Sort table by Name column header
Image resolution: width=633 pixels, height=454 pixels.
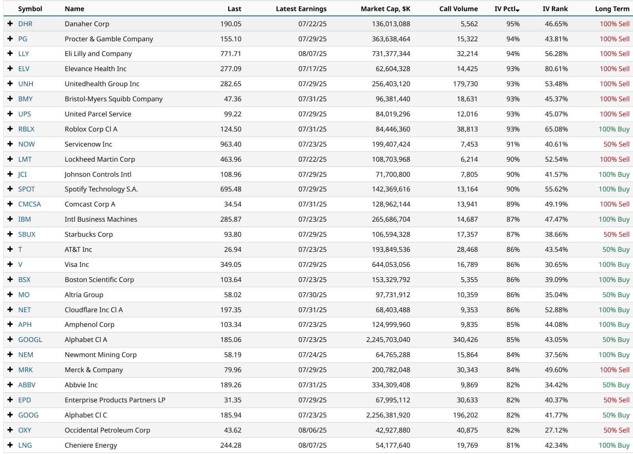(75, 9)
